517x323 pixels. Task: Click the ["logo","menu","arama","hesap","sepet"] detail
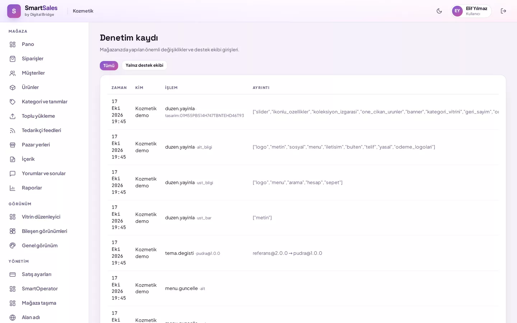298,183
